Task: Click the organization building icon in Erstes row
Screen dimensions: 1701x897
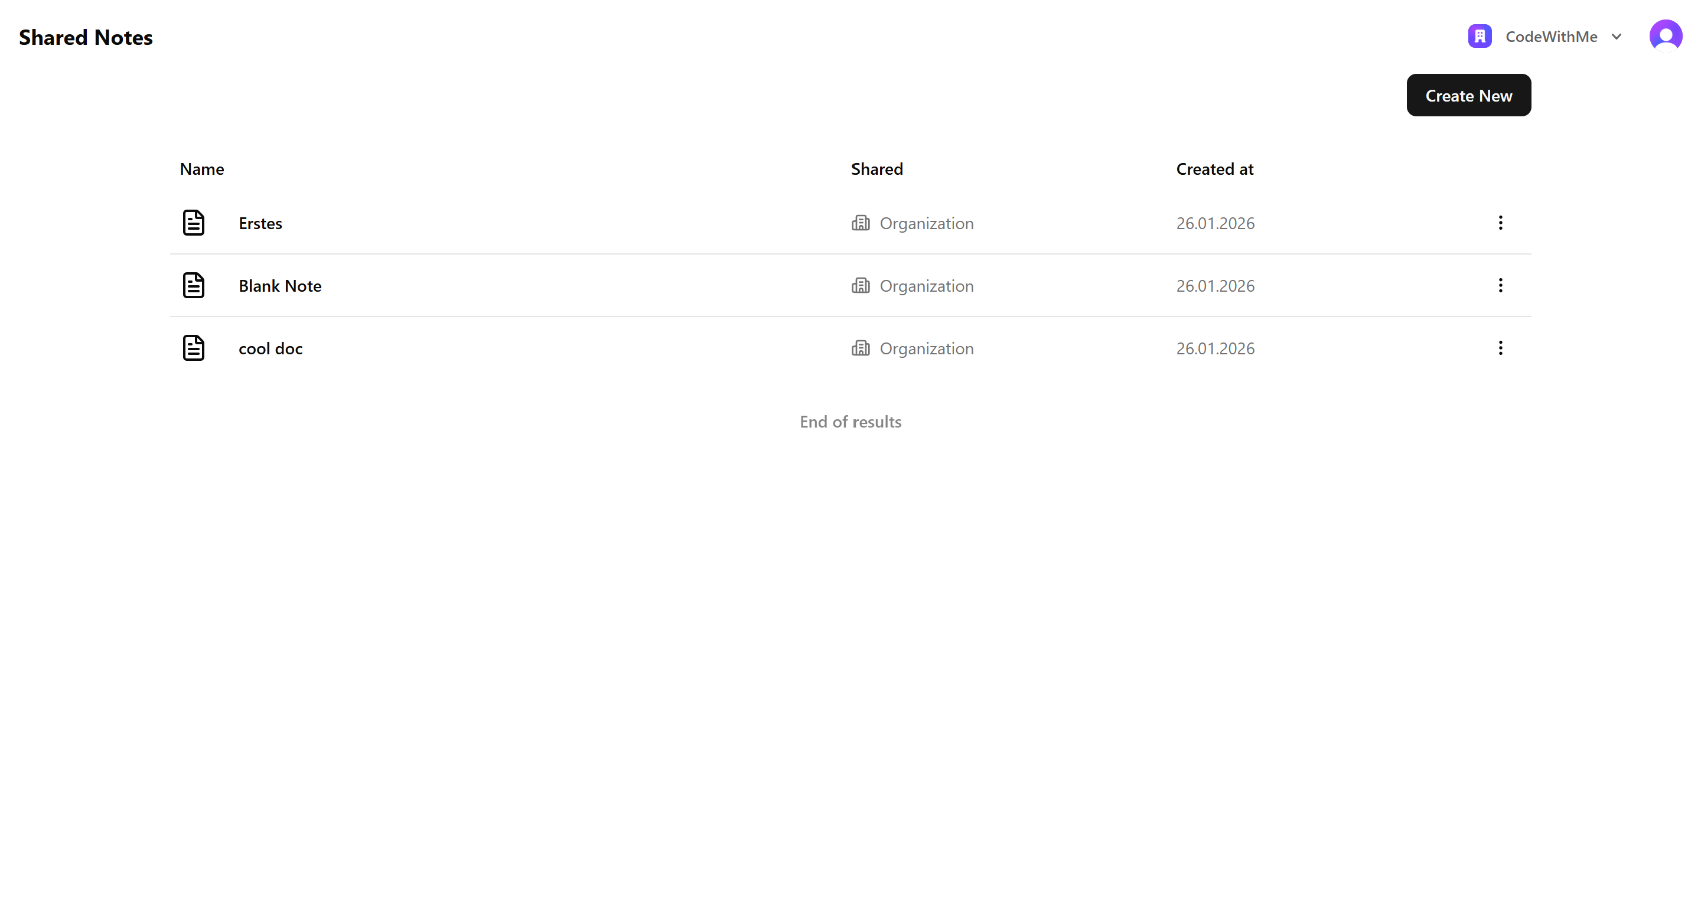Action: [861, 223]
